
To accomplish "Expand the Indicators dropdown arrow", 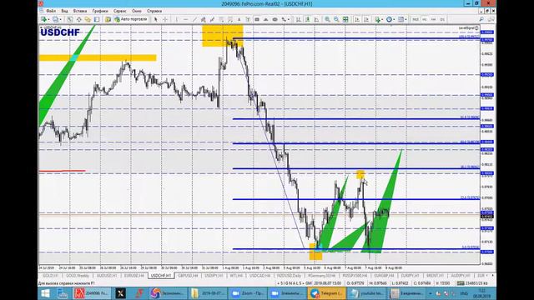I will (382, 19).
